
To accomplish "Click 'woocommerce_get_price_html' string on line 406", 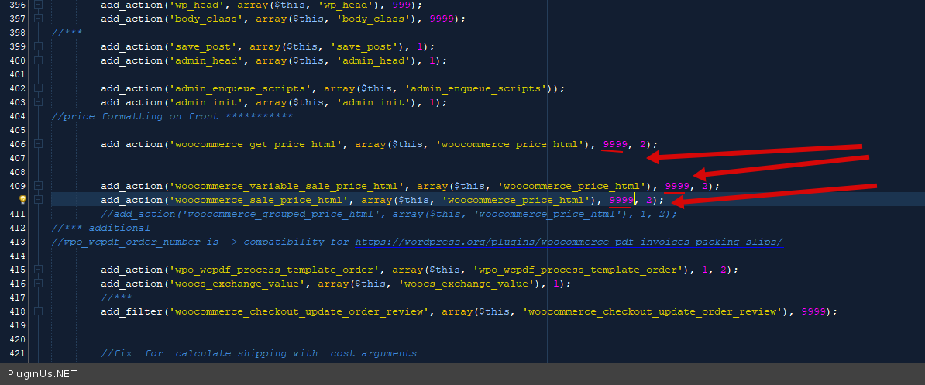I will [x=262, y=144].
